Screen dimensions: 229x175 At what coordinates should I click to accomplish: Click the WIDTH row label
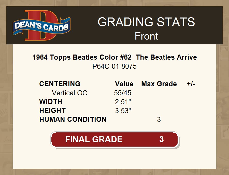point(51,102)
